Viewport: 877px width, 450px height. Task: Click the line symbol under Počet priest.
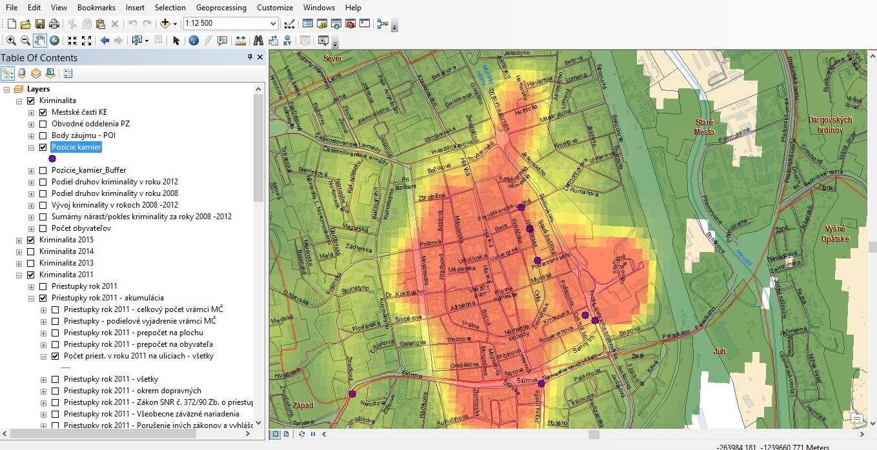click(66, 367)
